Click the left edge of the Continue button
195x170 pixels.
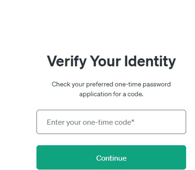[39, 157]
